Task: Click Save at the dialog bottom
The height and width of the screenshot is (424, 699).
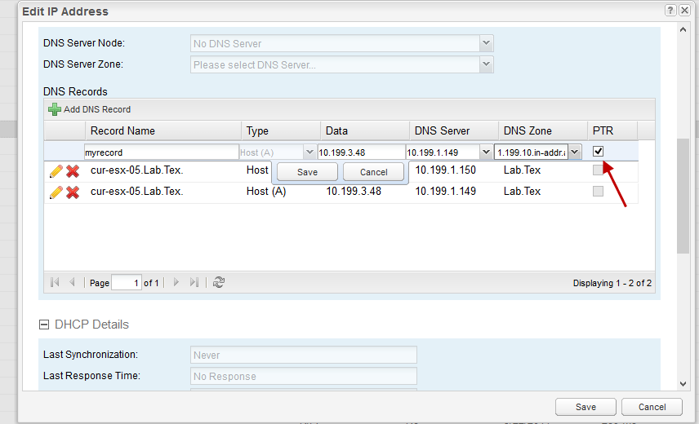Action: 585,407
